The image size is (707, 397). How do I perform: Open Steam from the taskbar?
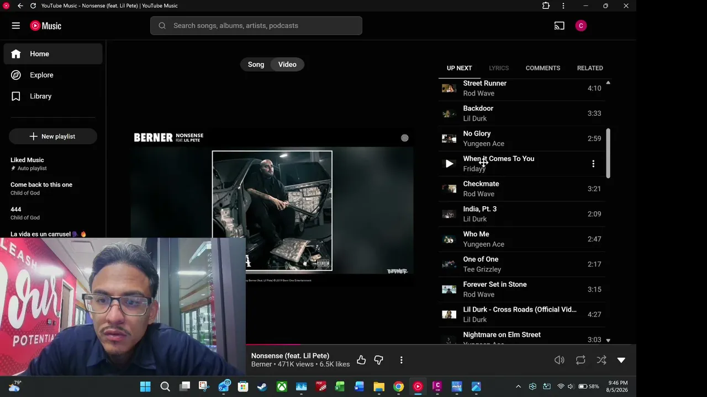tap(262, 387)
